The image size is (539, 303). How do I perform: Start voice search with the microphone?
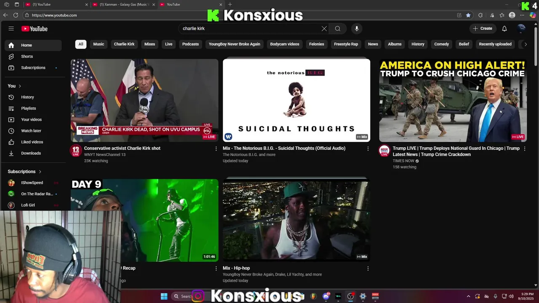[357, 29]
